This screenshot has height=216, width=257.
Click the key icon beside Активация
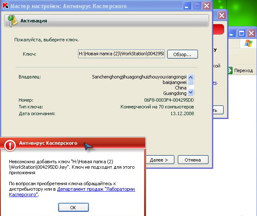pos(13,21)
